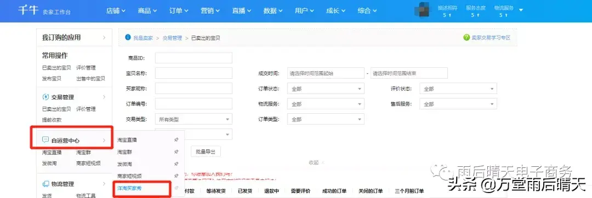Click the 千牛 logo in the header

coord(29,10)
